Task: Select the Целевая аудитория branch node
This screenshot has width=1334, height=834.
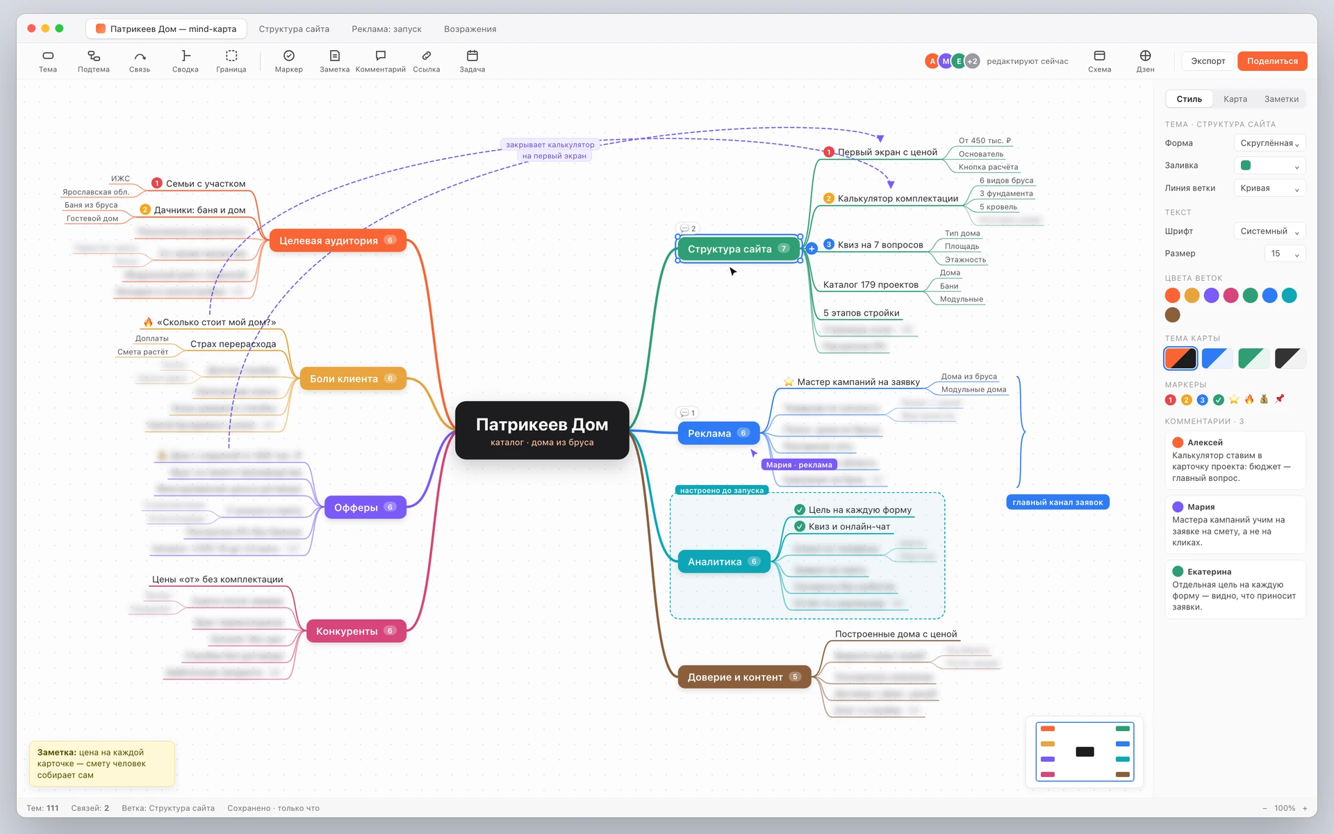Action: tap(338, 240)
